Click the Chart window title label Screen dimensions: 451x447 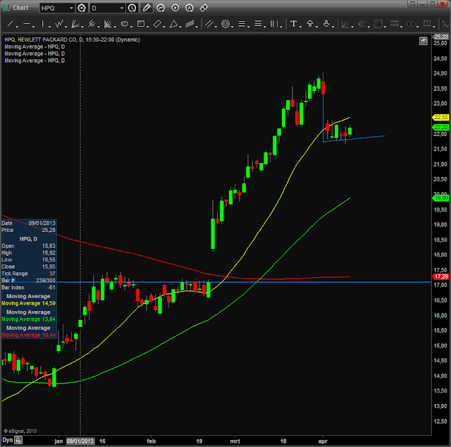pyautogui.click(x=20, y=8)
